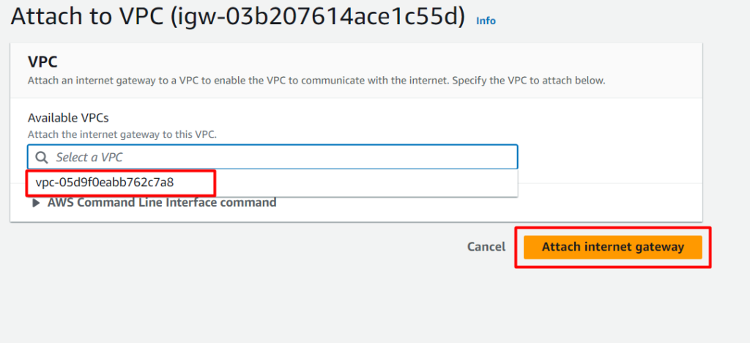Choose vpc-05d9f0eabb762c7a8 from the dropdown list
Image resolution: width=750 pixels, height=343 pixels.
105,182
